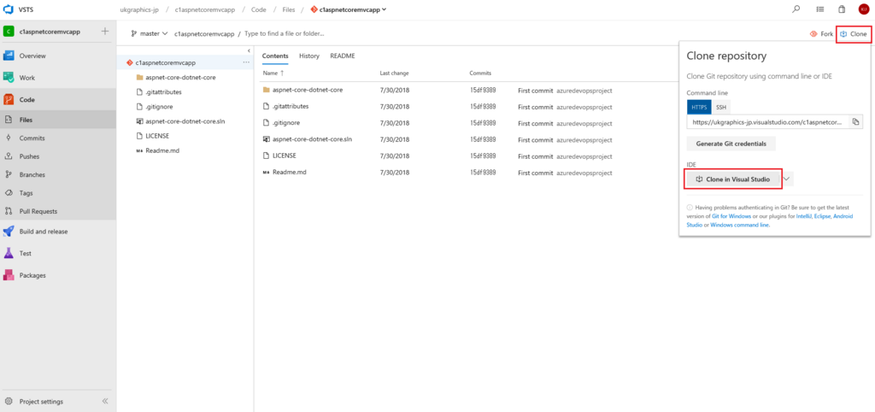The height and width of the screenshot is (412, 875).
Task: Open more actions ellipsis for c1aspnetcoremvcapp
Action: (x=245, y=62)
